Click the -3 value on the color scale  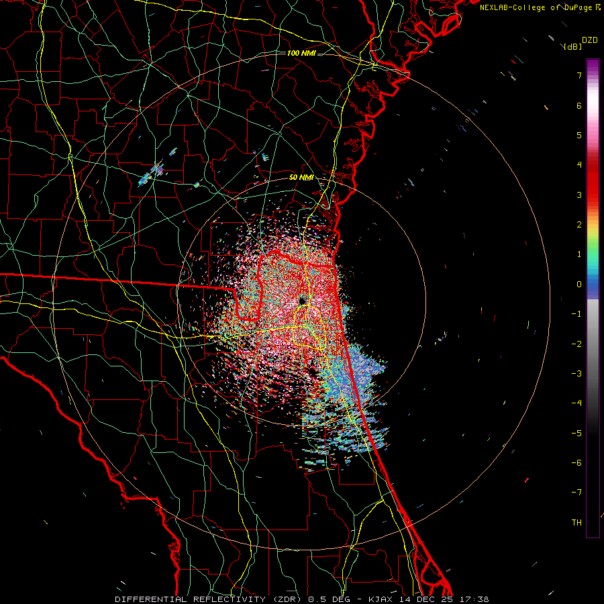(x=576, y=374)
